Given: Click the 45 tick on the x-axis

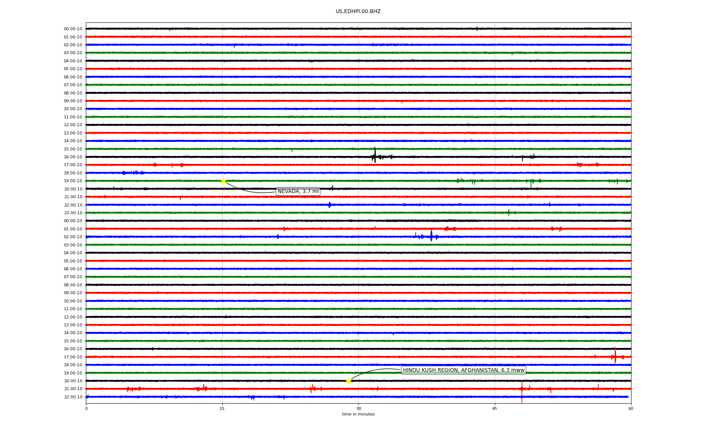Looking at the screenshot, I should tap(495, 408).
